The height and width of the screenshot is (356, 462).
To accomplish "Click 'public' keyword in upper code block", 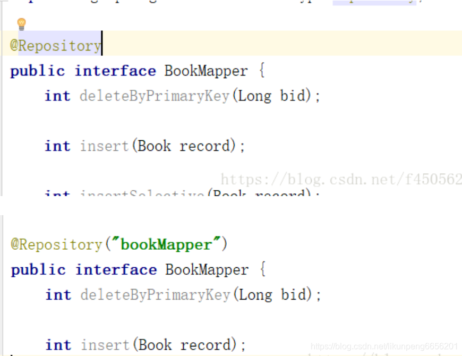I will [37, 71].
